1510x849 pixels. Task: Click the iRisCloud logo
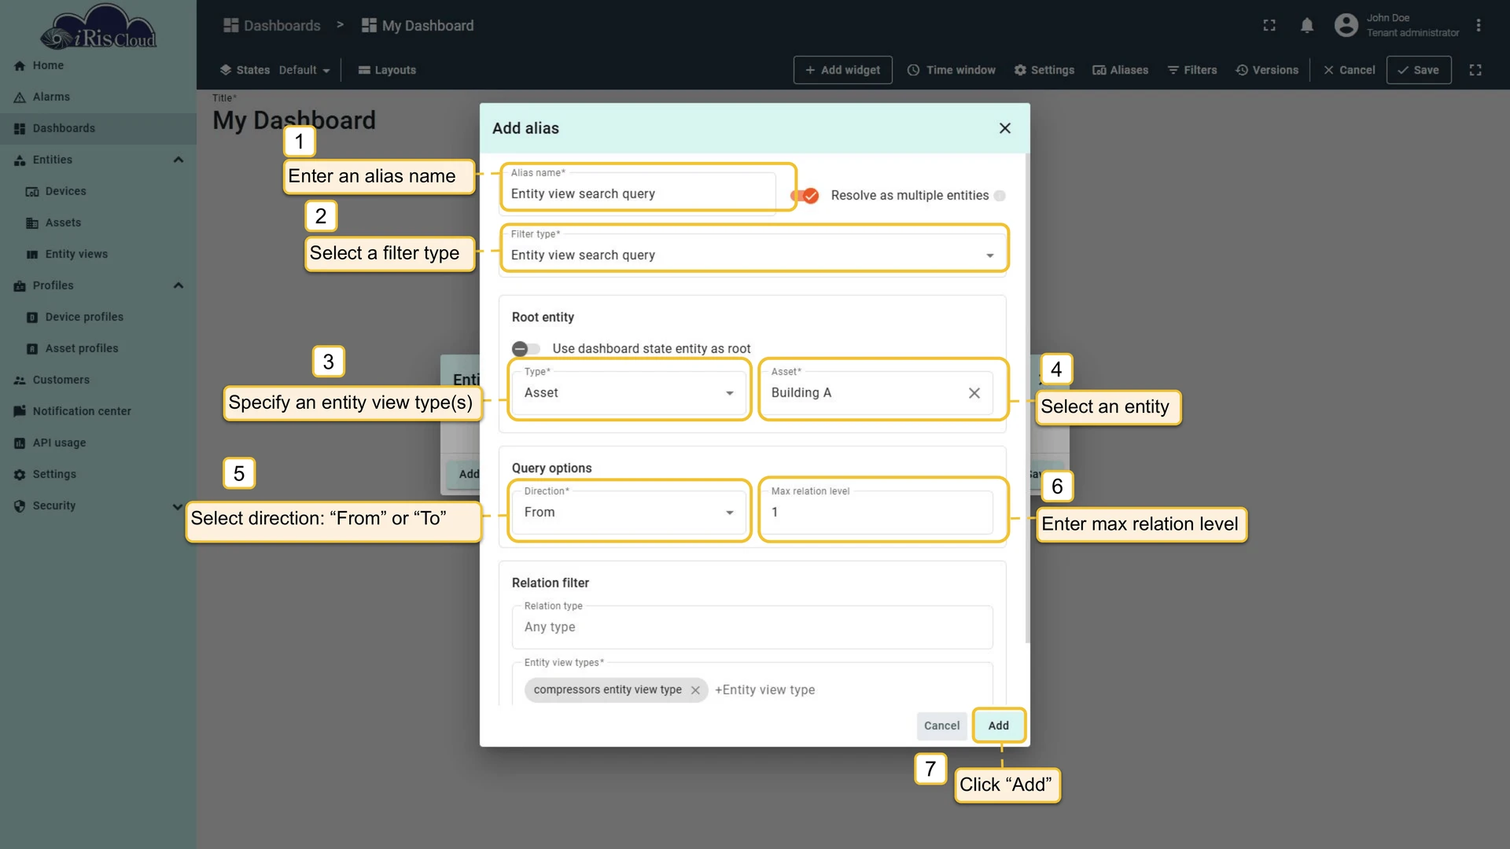point(98,28)
